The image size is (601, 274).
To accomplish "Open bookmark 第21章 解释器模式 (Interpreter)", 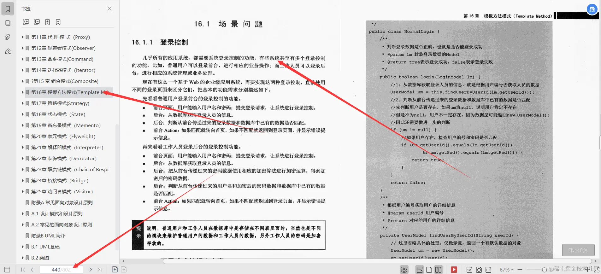I will pyautogui.click(x=67, y=147).
